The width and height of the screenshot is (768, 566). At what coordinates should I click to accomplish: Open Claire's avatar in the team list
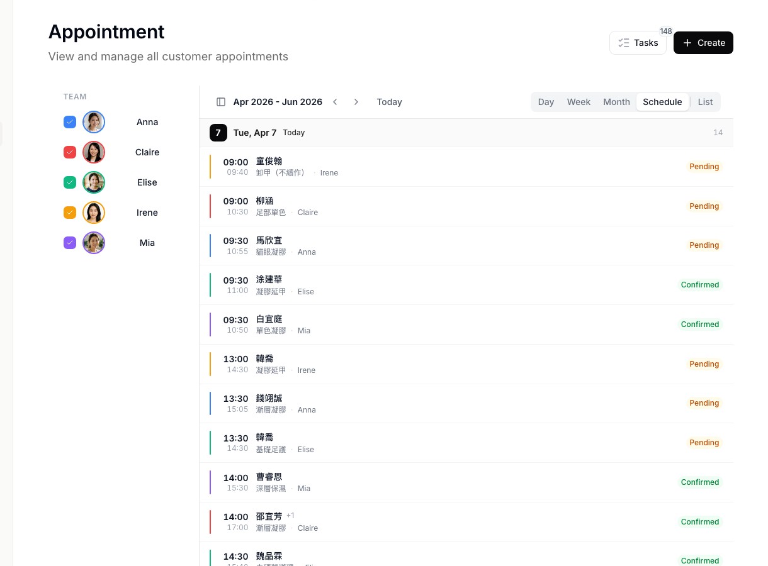93,152
